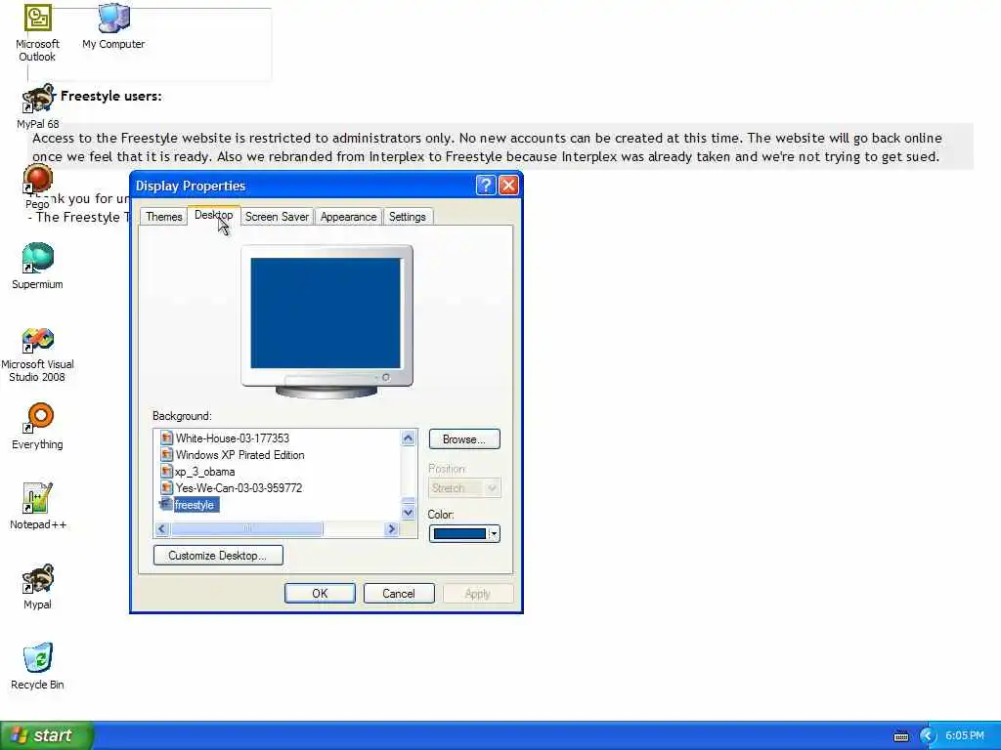Click the Apply button
This screenshot has height=750, width=1001.
coord(477,593)
